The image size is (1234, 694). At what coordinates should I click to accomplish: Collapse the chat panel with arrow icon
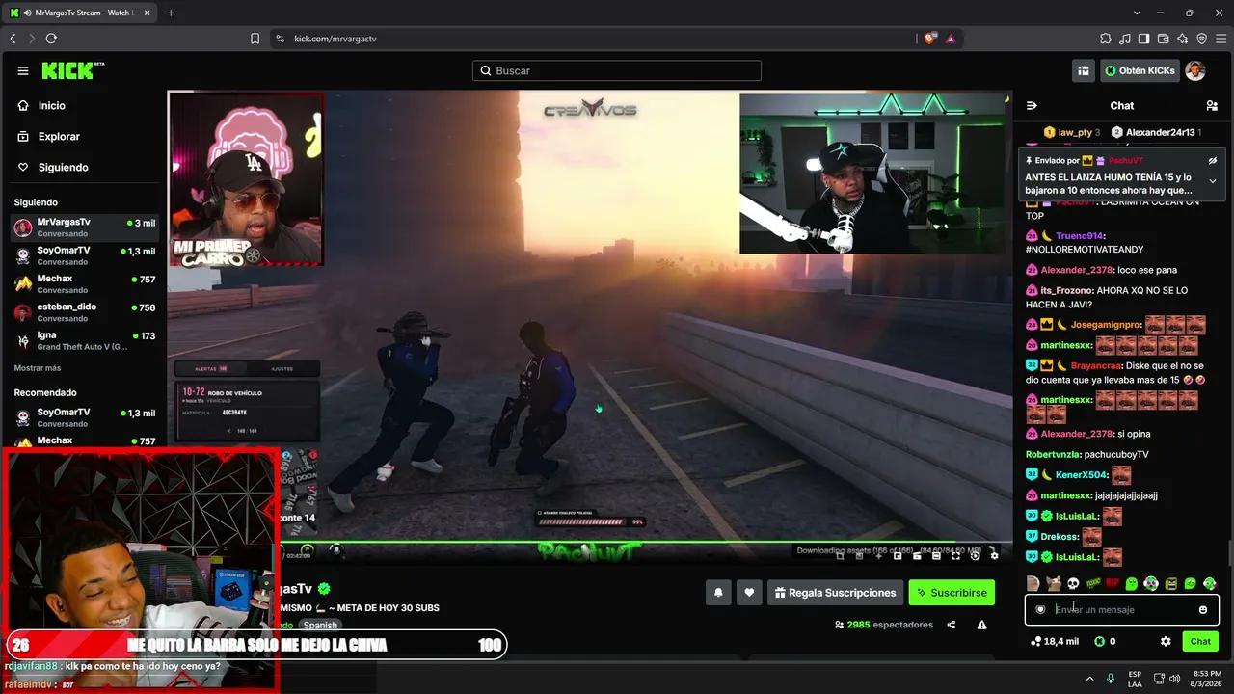(x=1032, y=105)
